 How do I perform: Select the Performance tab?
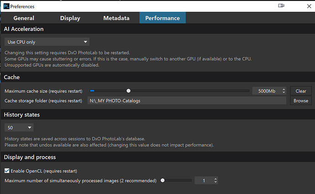tap(162, 18)
